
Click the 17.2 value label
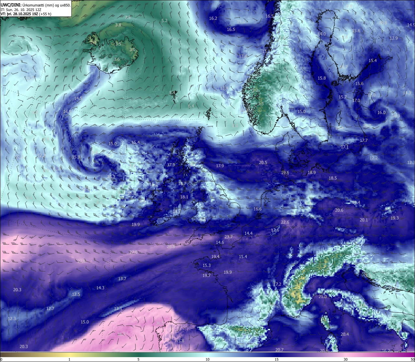277,284
